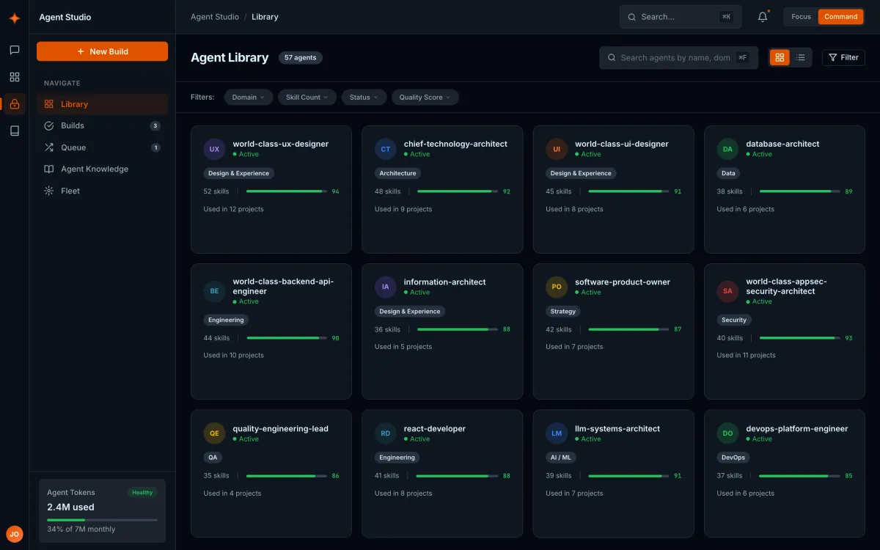Open the Filter button

(843, 57)
